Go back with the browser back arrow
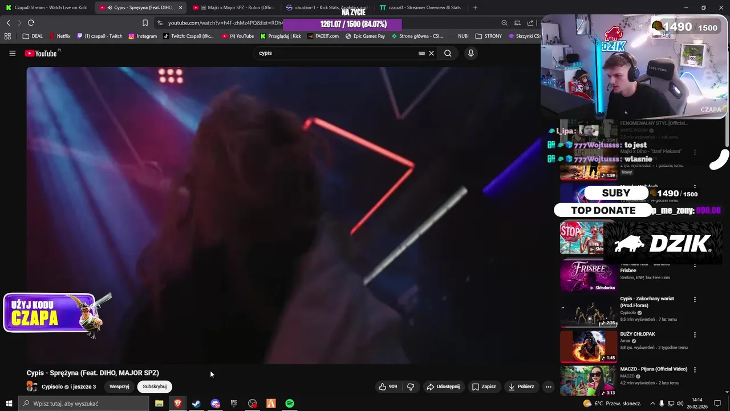Image resolution: width=730 pixels, height=411 pixels. point(8,23)
